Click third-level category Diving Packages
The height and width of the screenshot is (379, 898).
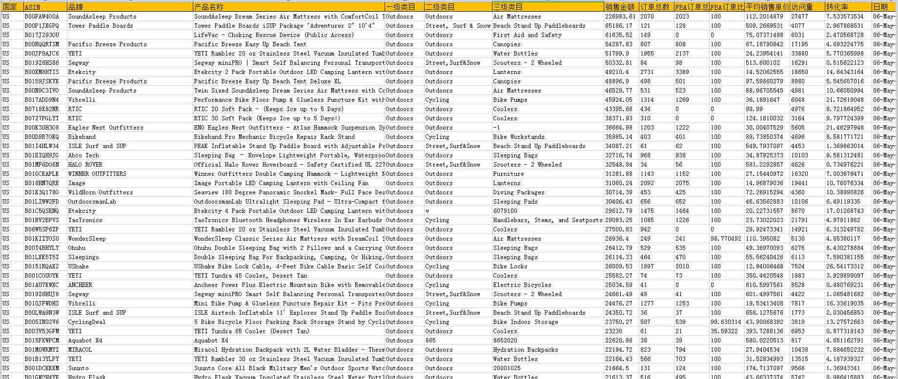pyautogui.click(x=548, y=192)
